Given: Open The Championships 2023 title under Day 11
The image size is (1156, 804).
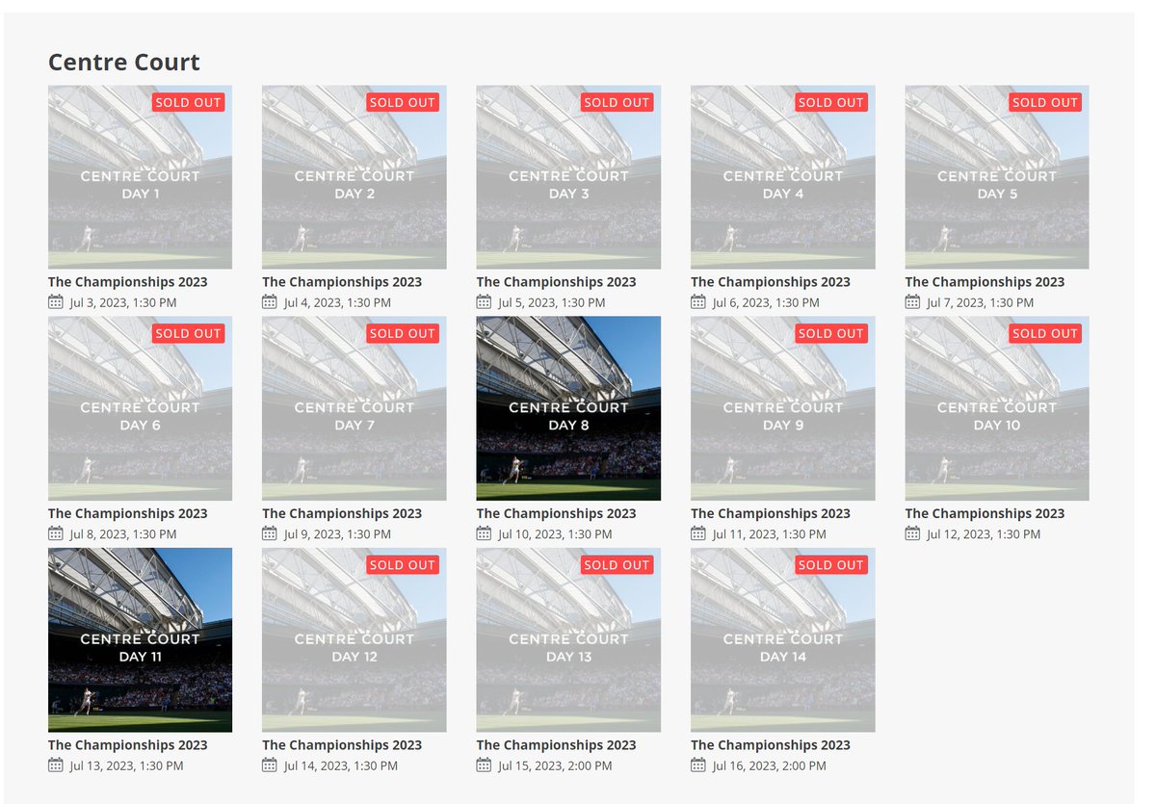Looking at the screenshot, I should point(128,744).
